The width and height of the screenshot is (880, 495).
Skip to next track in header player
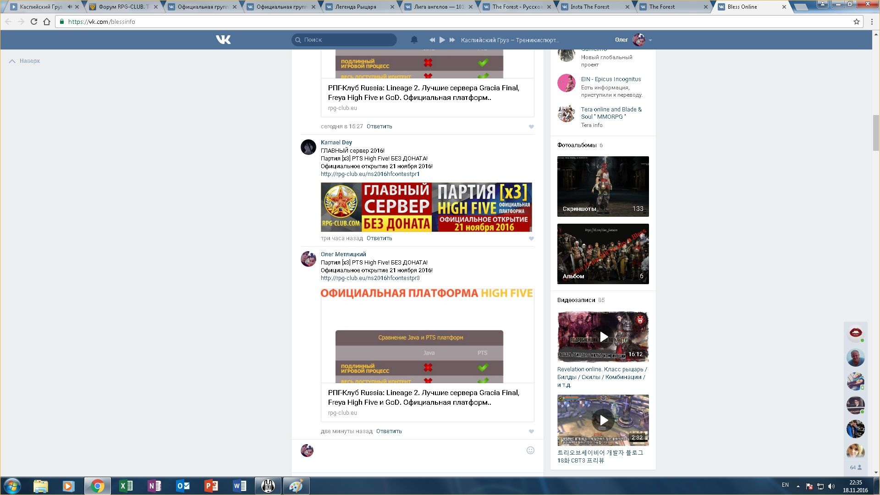452,40
